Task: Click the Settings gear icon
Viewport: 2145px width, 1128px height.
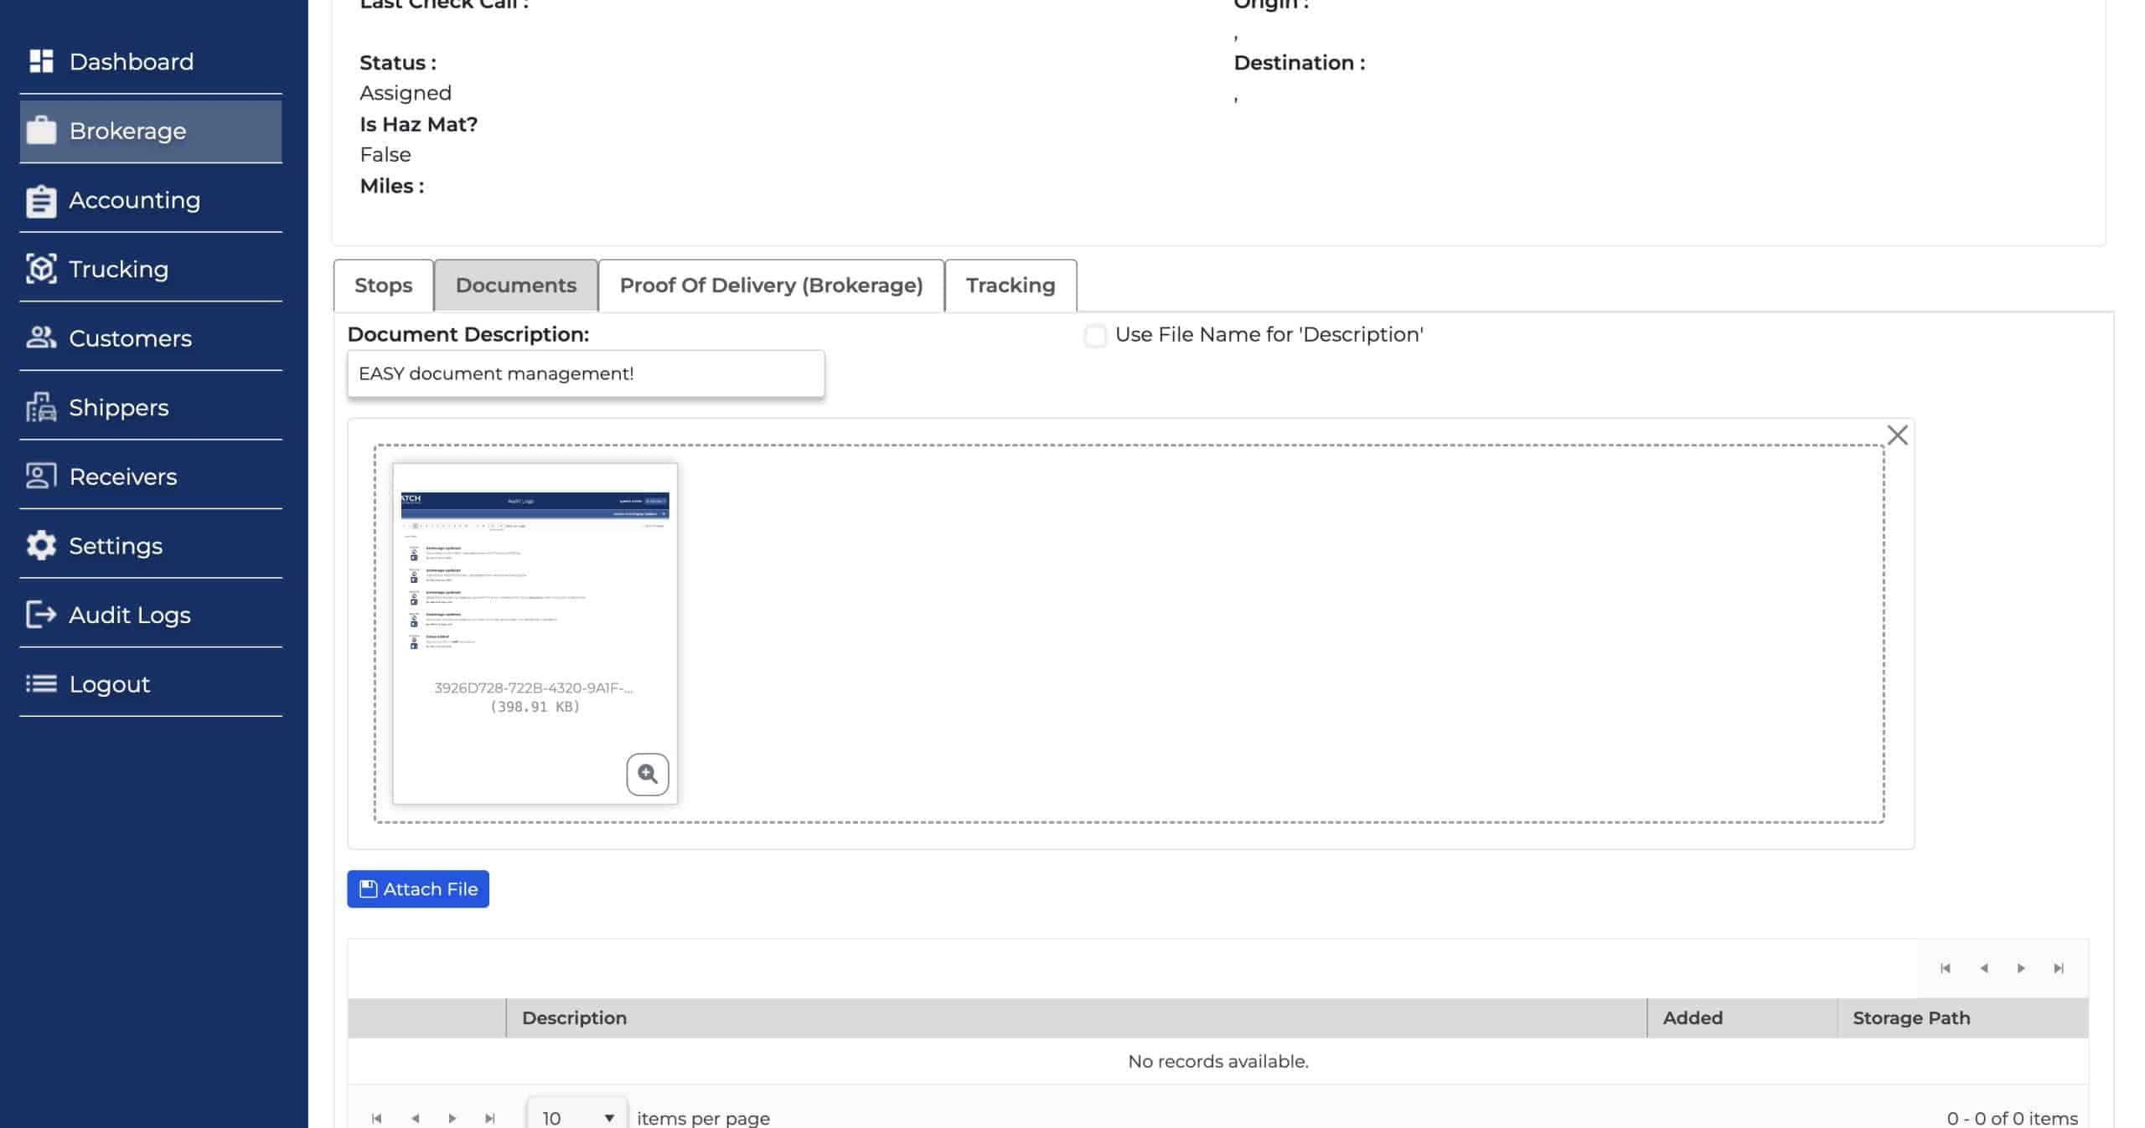Action: click(41, 545)
